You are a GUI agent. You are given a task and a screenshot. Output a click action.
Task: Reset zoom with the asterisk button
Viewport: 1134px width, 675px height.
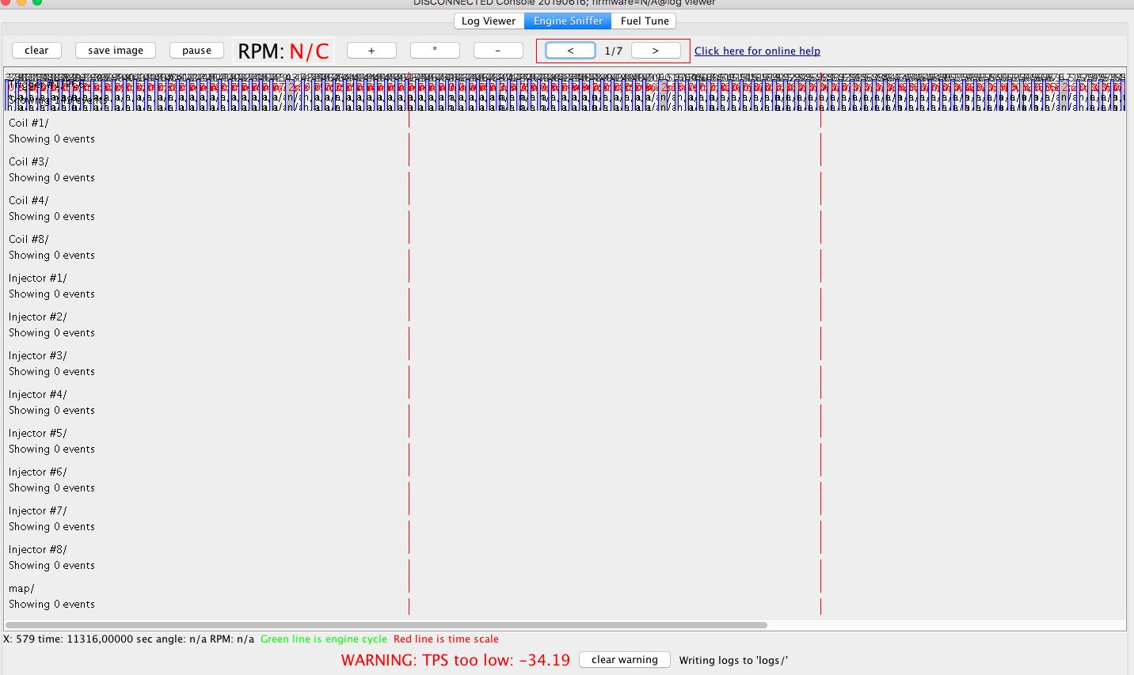(x=435, y=51)
